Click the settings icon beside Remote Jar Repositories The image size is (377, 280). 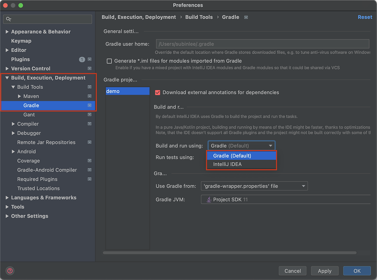click(x=89, y=142)
